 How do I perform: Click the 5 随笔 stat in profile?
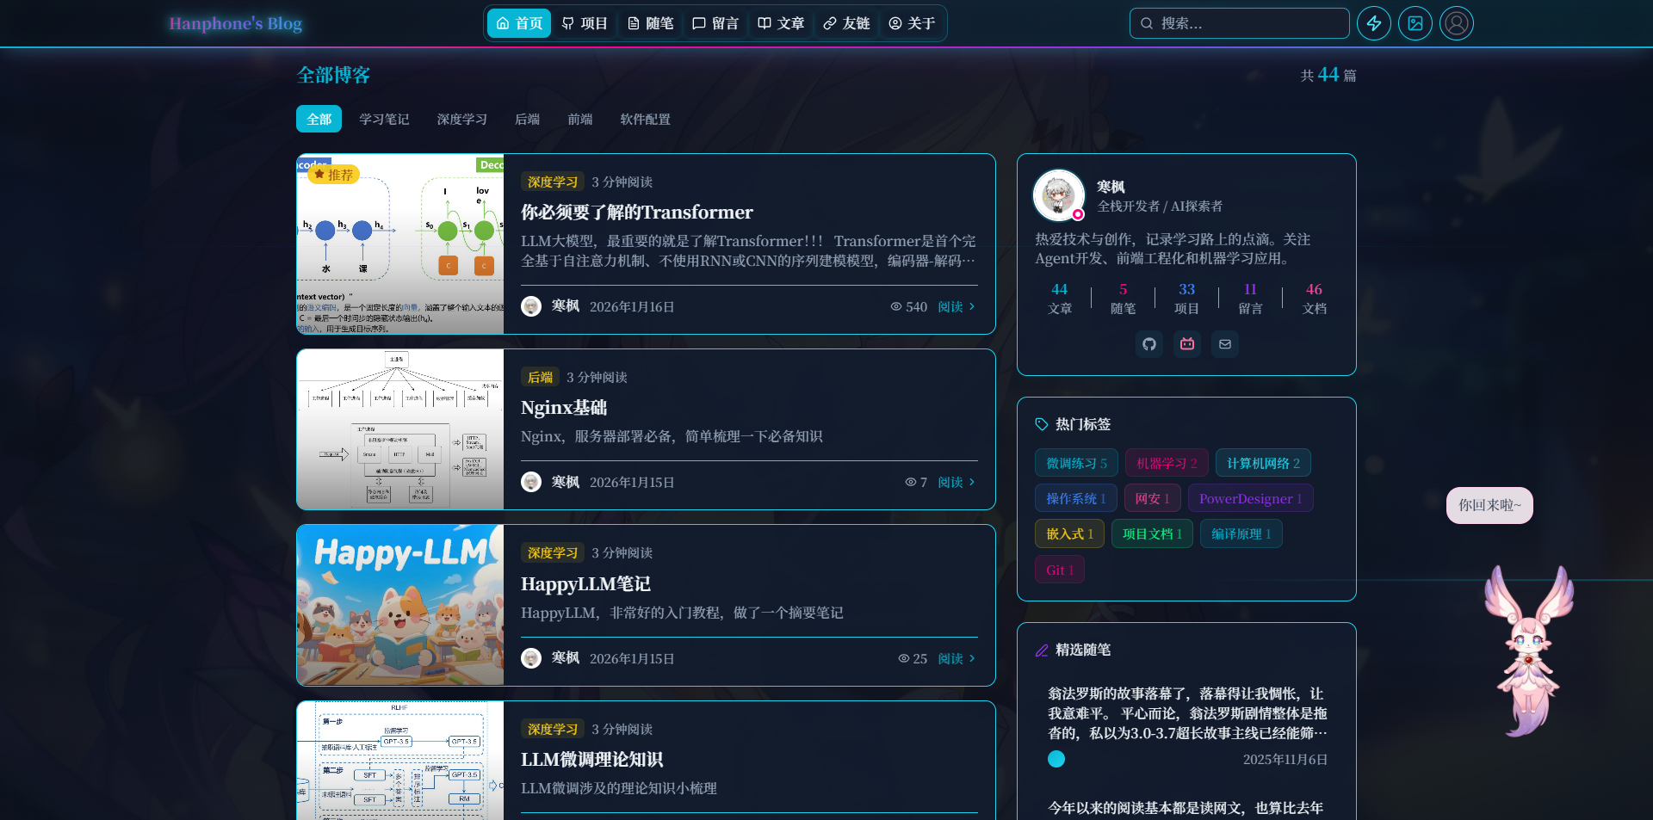[1123, 298]
